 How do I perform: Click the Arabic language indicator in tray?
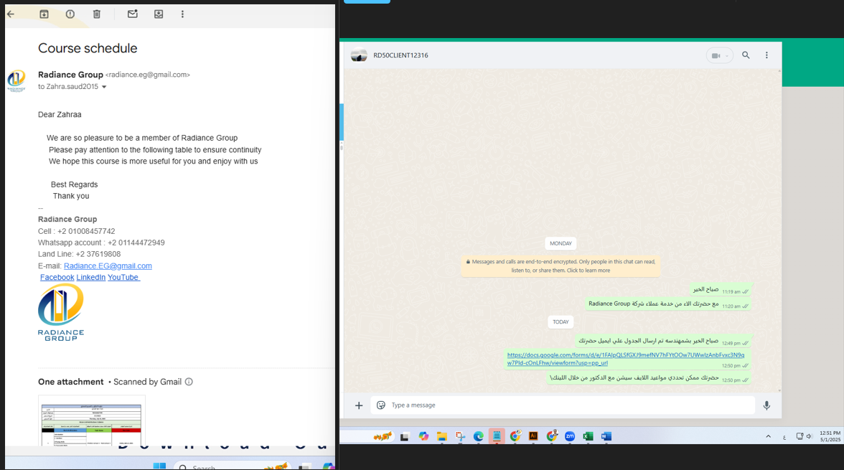(784, 437)
